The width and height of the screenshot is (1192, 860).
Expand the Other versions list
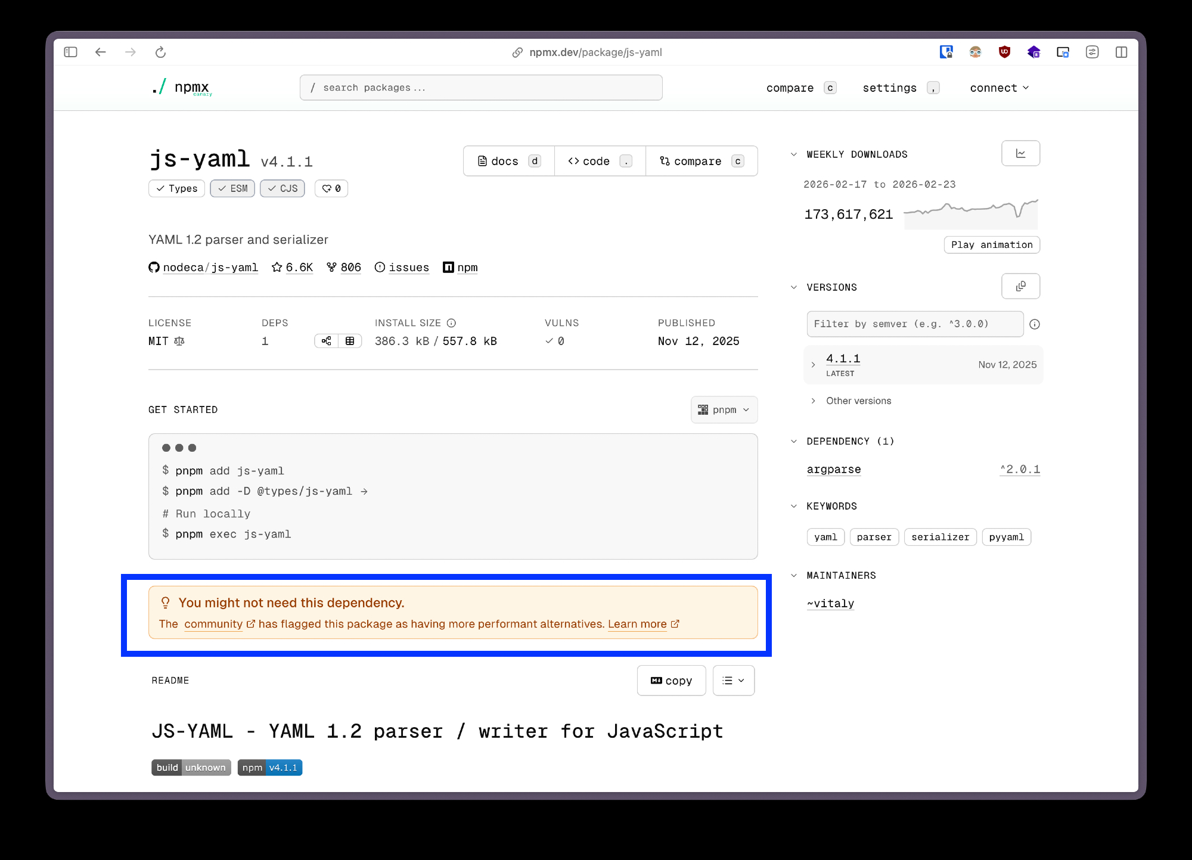coord(858,401)
